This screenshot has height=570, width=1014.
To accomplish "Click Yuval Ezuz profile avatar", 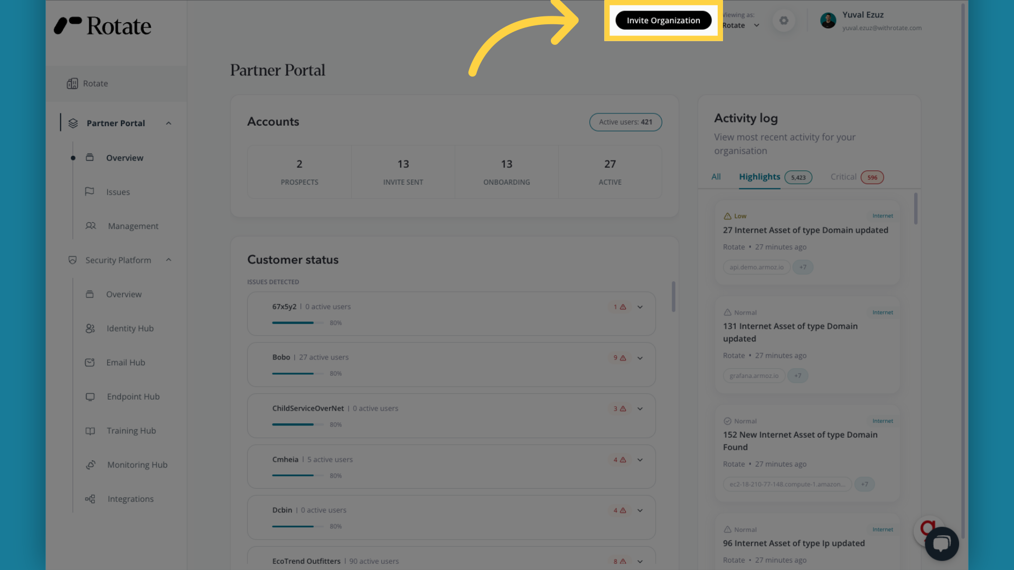I will point(828,21).
